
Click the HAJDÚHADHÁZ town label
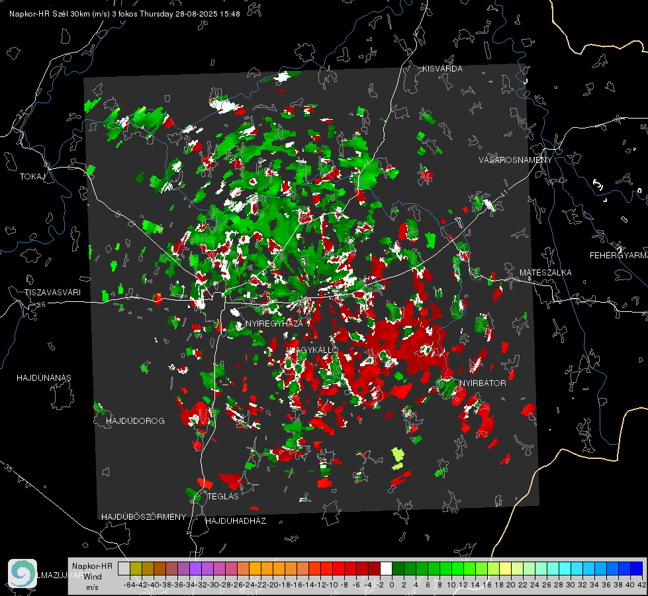[x=236, y=521]
